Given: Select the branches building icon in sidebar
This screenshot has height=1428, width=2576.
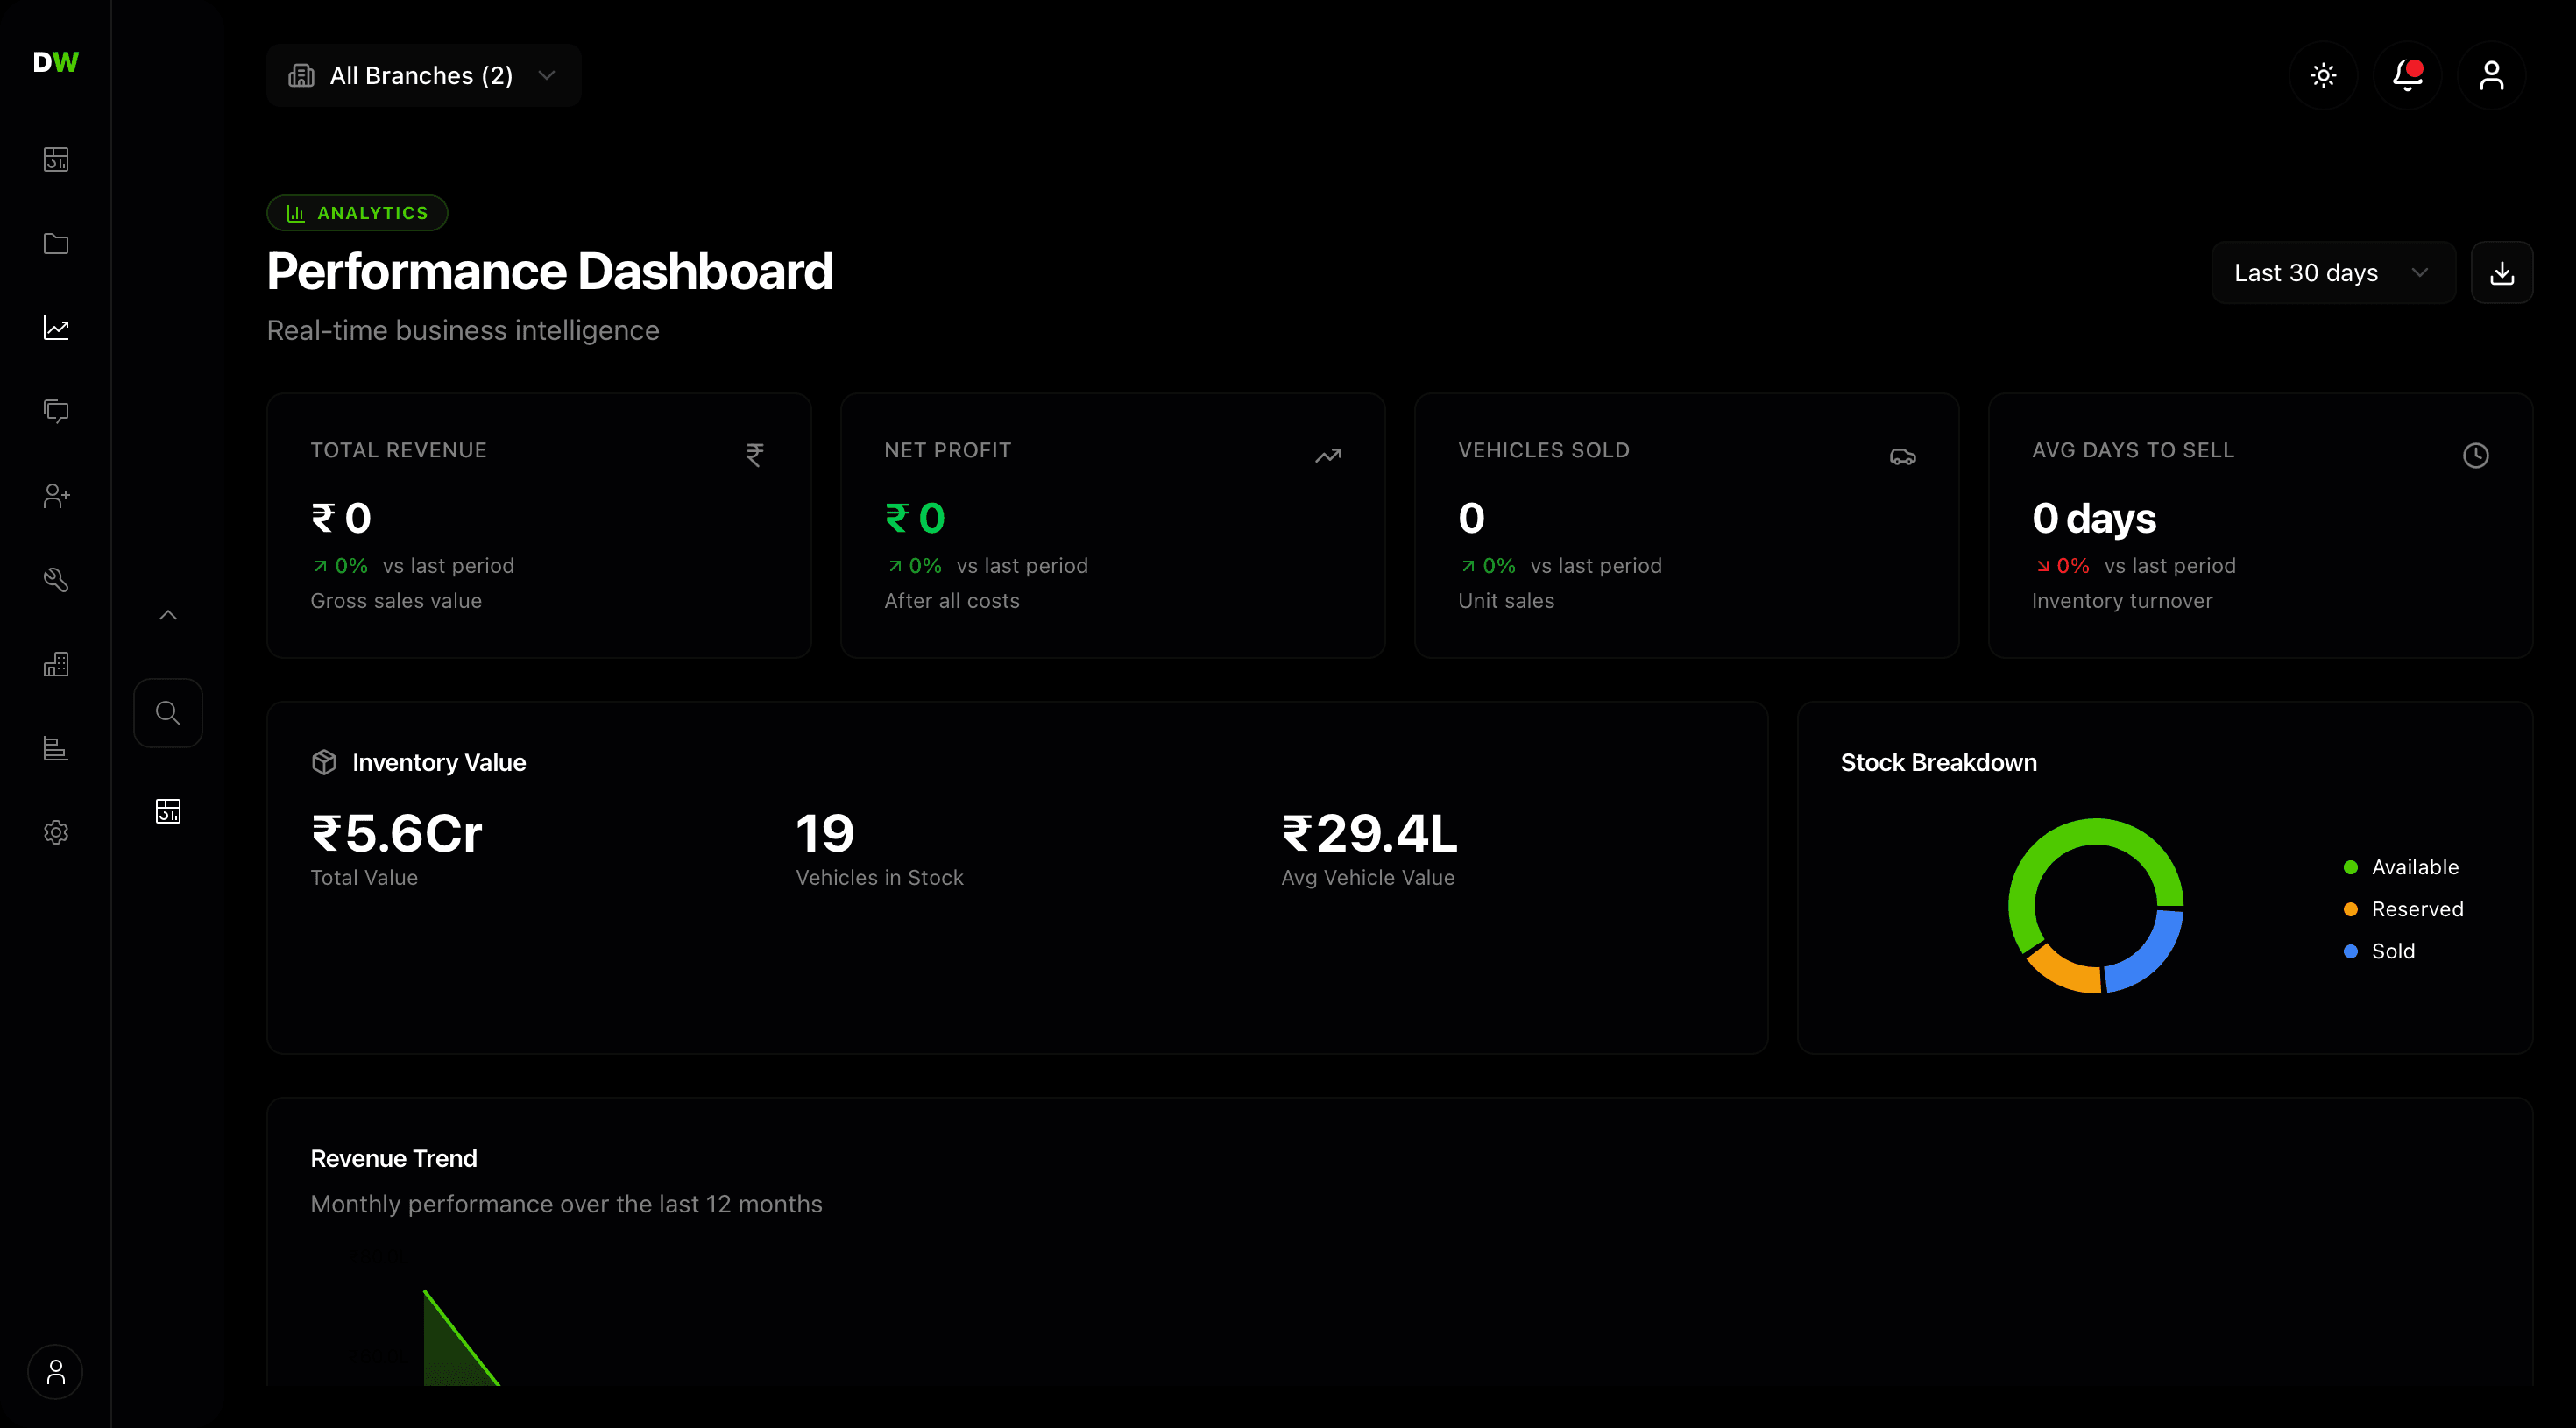Looking at the screenshot, I should (x=56, y=663).
